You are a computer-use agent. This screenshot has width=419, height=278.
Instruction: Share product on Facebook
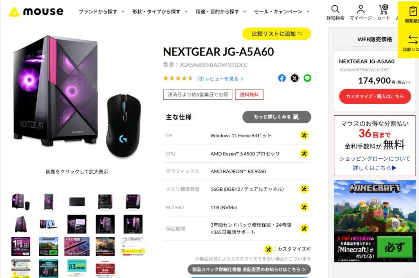tap(282, 78)
